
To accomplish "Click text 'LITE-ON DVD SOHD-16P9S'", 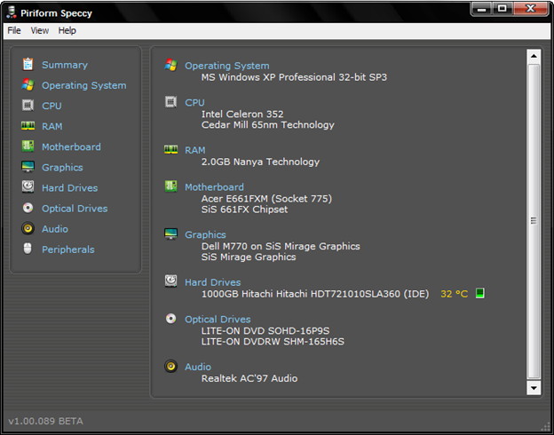I will pos(265,331).
